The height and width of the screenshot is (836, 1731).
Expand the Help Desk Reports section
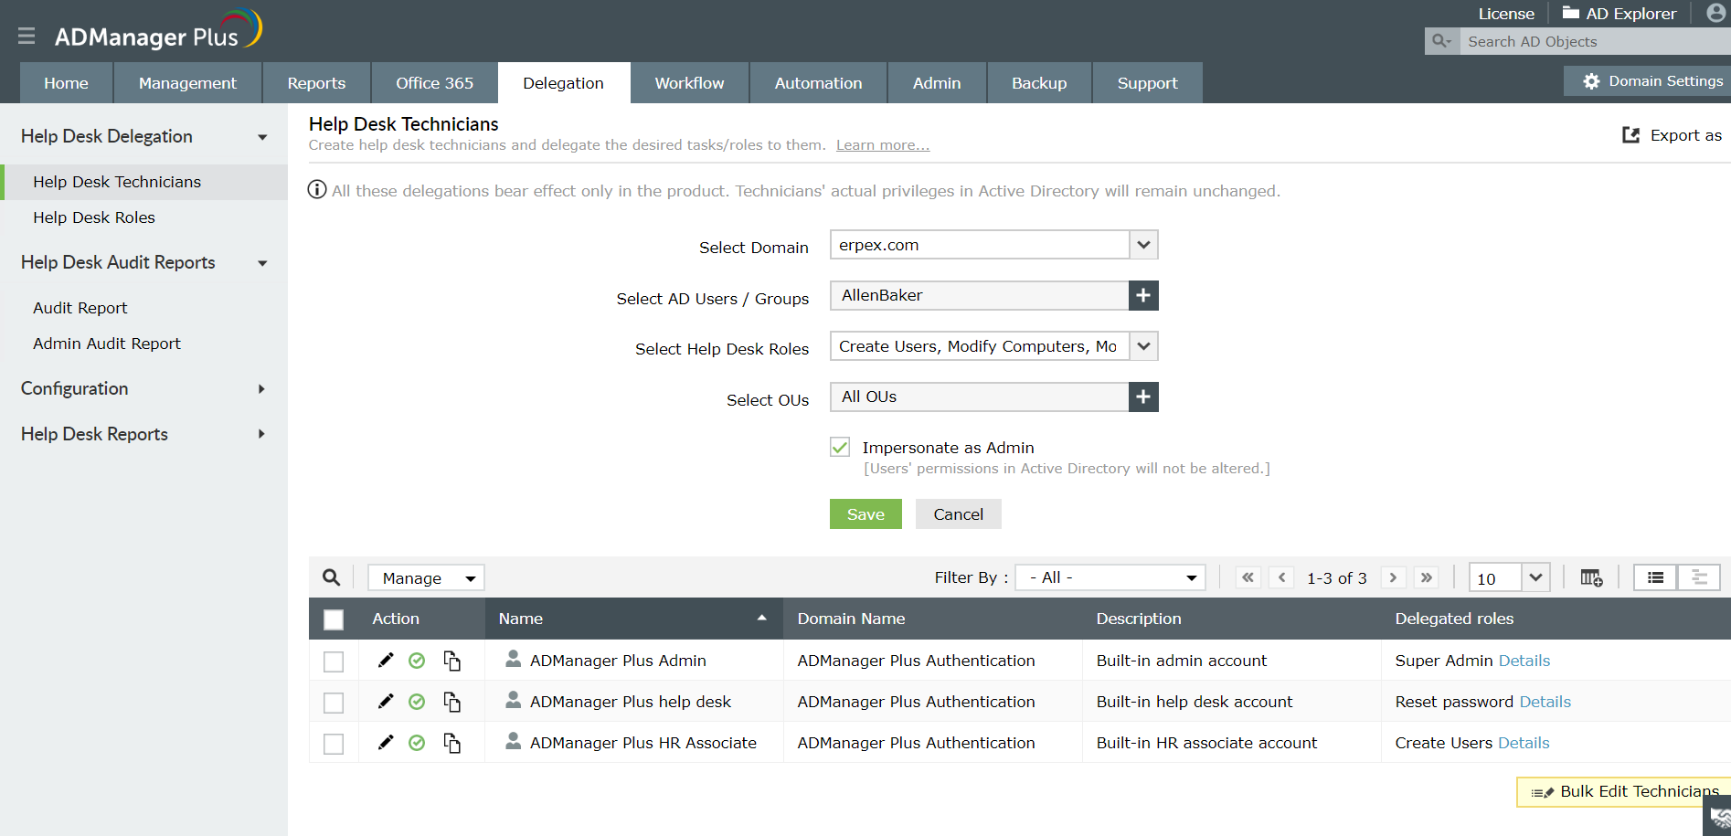point(143,434)
